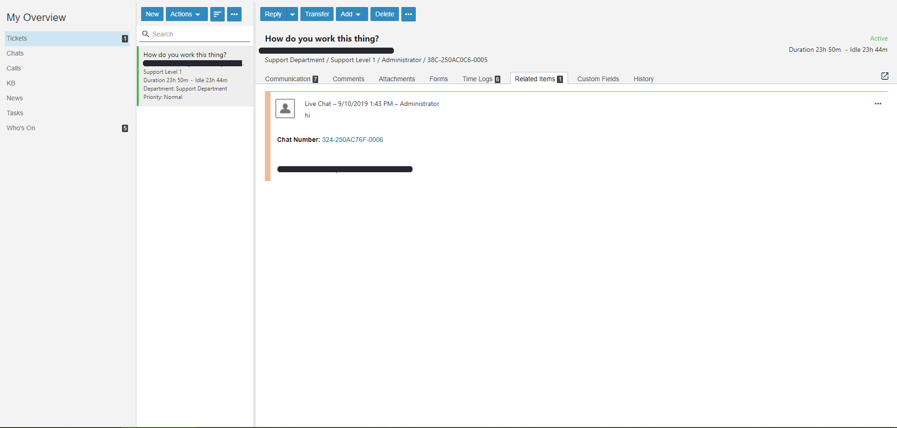Delete the current ticket
897x428 pixels.
(x=384, y=14)
